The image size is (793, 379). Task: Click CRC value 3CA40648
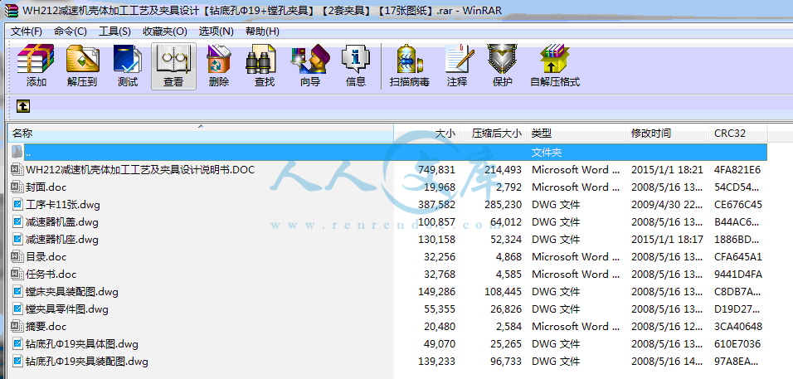coord(738,327)
